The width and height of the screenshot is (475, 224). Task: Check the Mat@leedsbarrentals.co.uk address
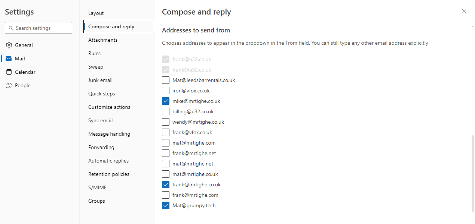coord(166,80)
